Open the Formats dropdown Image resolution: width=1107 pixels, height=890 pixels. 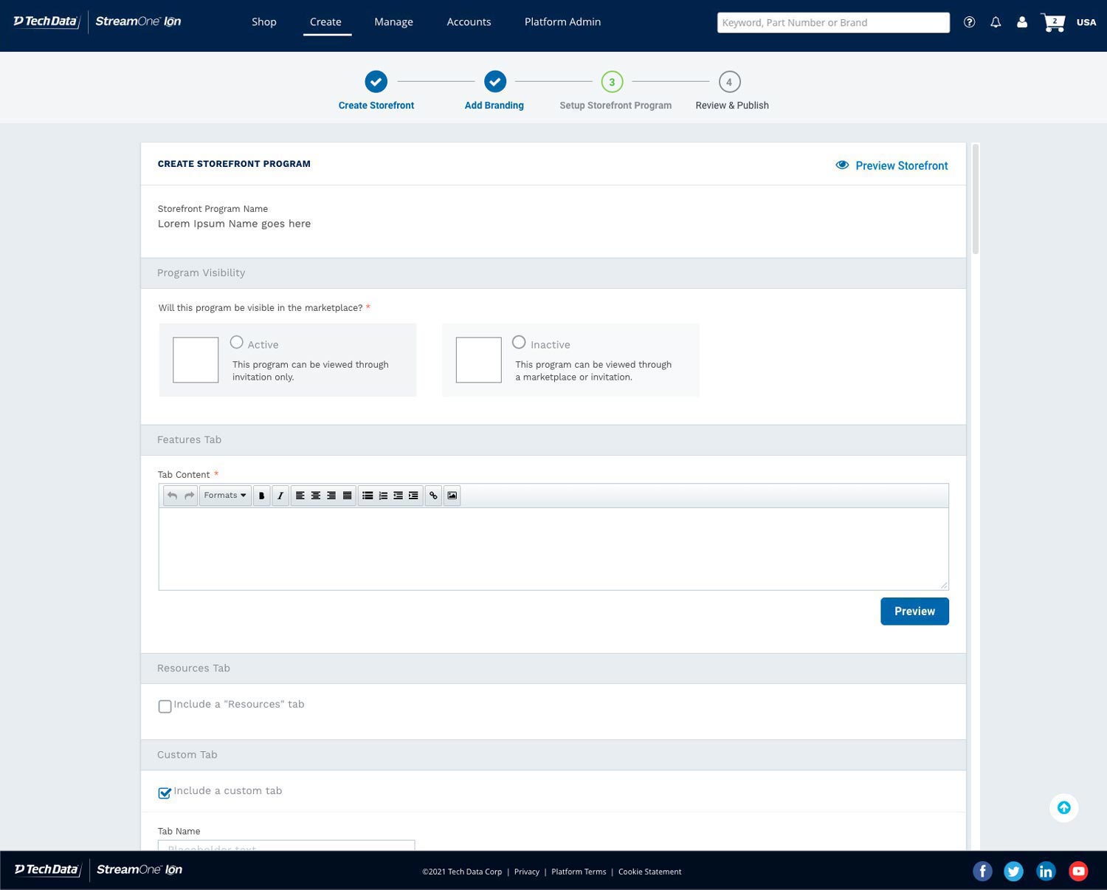click(225, 496)
